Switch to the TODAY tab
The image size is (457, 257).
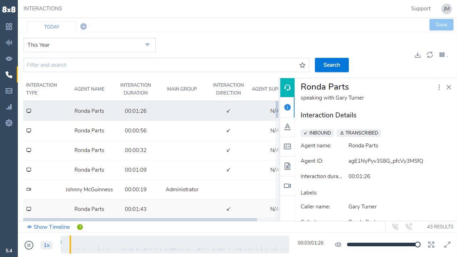pyautogui.click(x=52, y=27)
